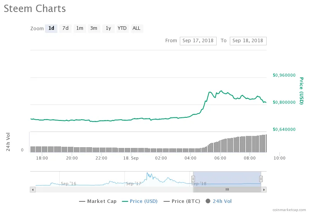Choose the 1y zoom range
The image size is (310, 213).
click(x=108, y=28)
